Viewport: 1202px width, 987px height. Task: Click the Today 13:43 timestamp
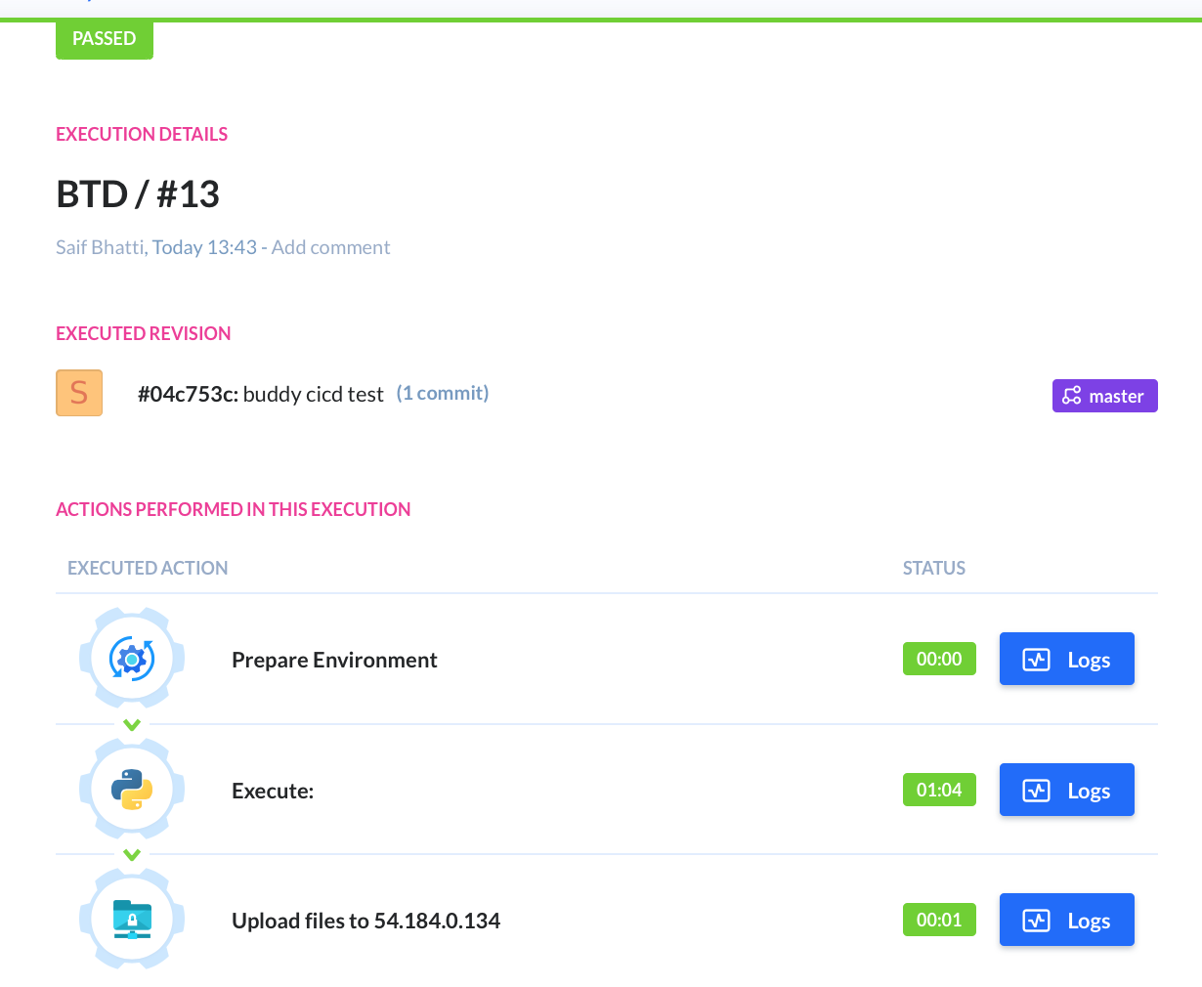tap(204, 247)
